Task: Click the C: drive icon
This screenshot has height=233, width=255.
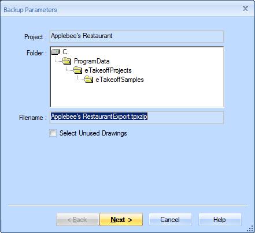Action: pos(56,52)
